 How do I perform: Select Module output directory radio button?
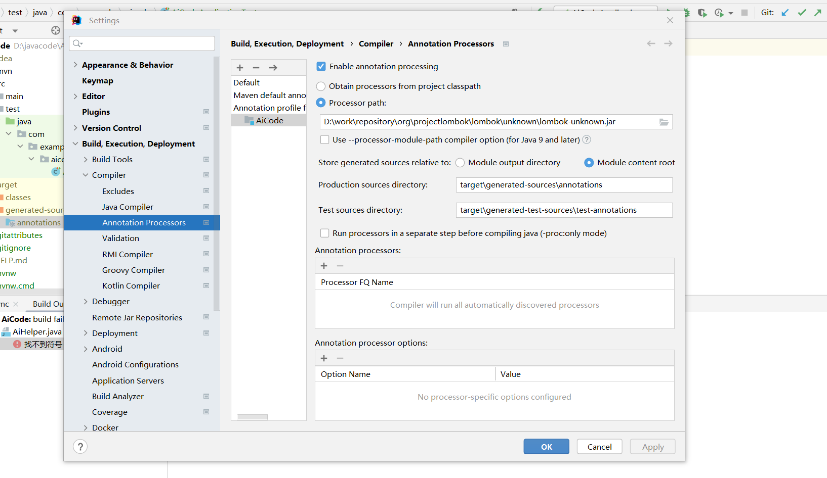tap(460, 162)
